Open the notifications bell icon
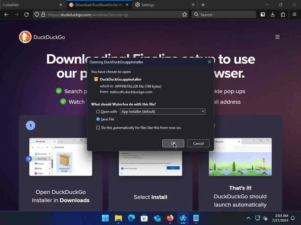The height and width of the screenshot is (225, 301). click(293, 218)
